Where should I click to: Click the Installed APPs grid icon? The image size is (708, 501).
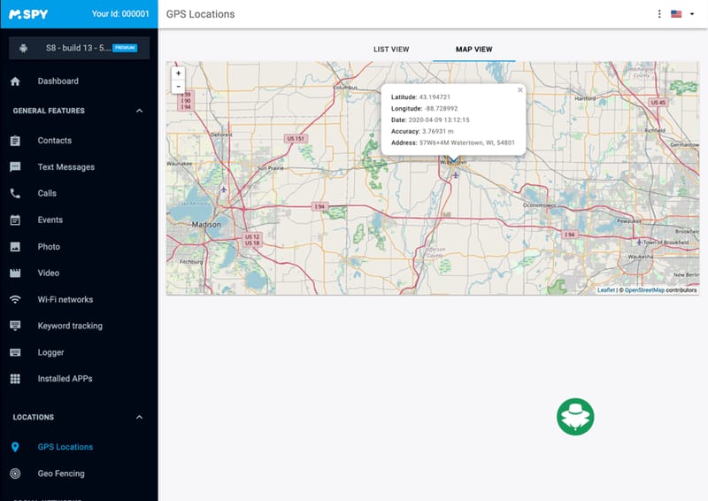click(x=15, y=379)
